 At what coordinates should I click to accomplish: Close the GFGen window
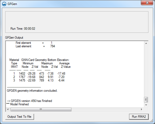tap(147, 2)
